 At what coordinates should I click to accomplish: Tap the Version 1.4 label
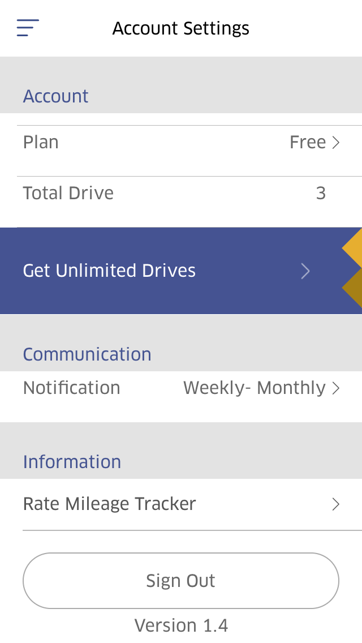(x=181, y=625)
